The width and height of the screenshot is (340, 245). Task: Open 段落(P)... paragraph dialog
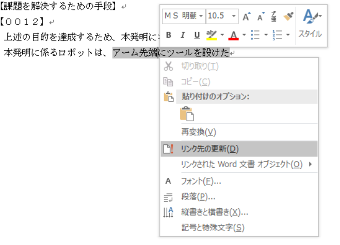point(239,197)
